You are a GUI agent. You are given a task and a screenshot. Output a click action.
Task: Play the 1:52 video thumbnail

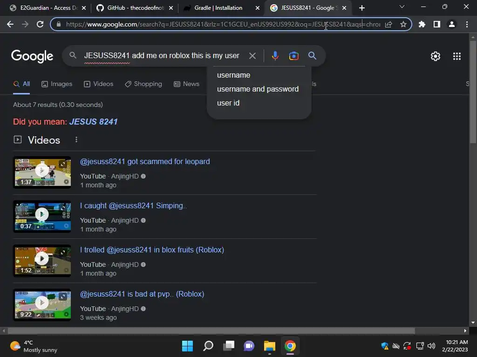(42, 260)
